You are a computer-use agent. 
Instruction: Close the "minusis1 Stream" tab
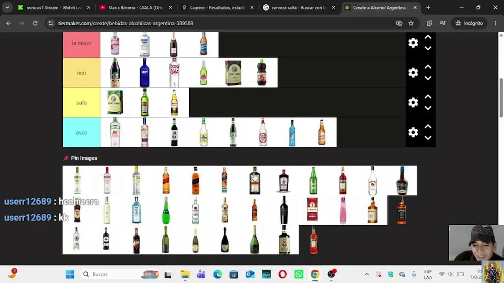point(88,7)
